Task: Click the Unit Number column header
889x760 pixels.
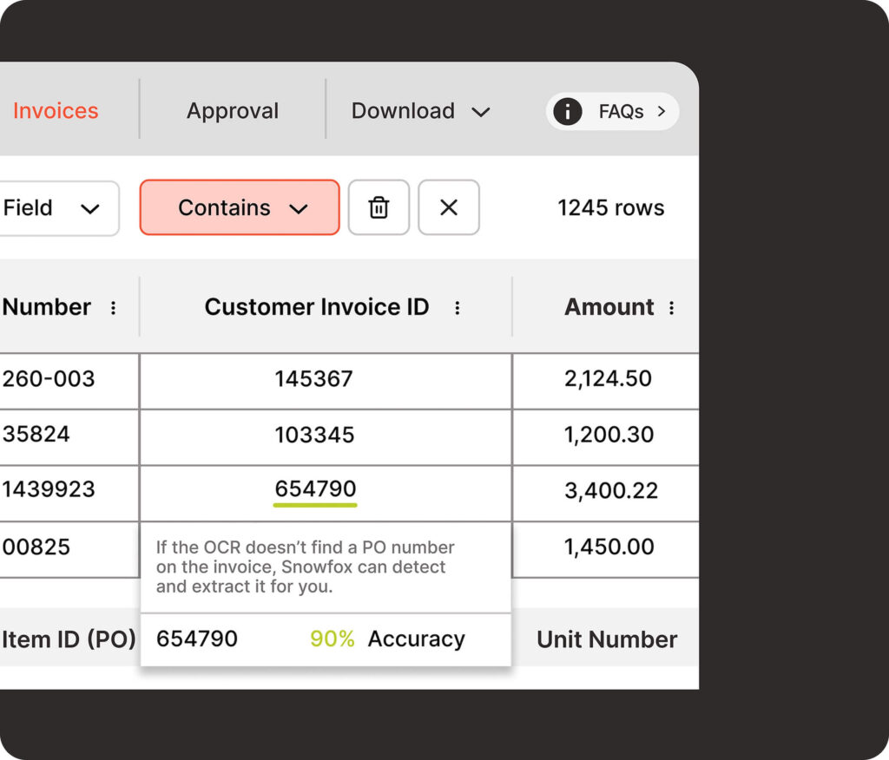Action: coord(607,639)
